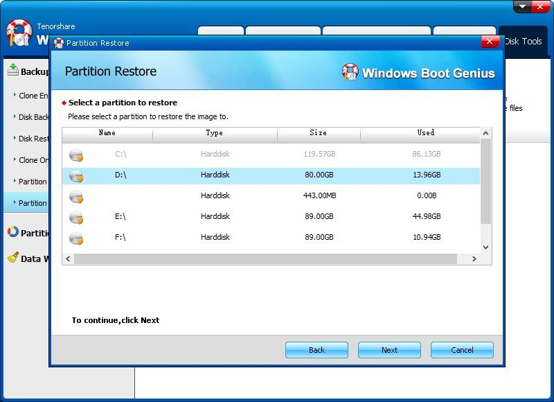Click the 80.00GB size cell
The height and width of the screenshot is (402, 554).
point(319,175)
